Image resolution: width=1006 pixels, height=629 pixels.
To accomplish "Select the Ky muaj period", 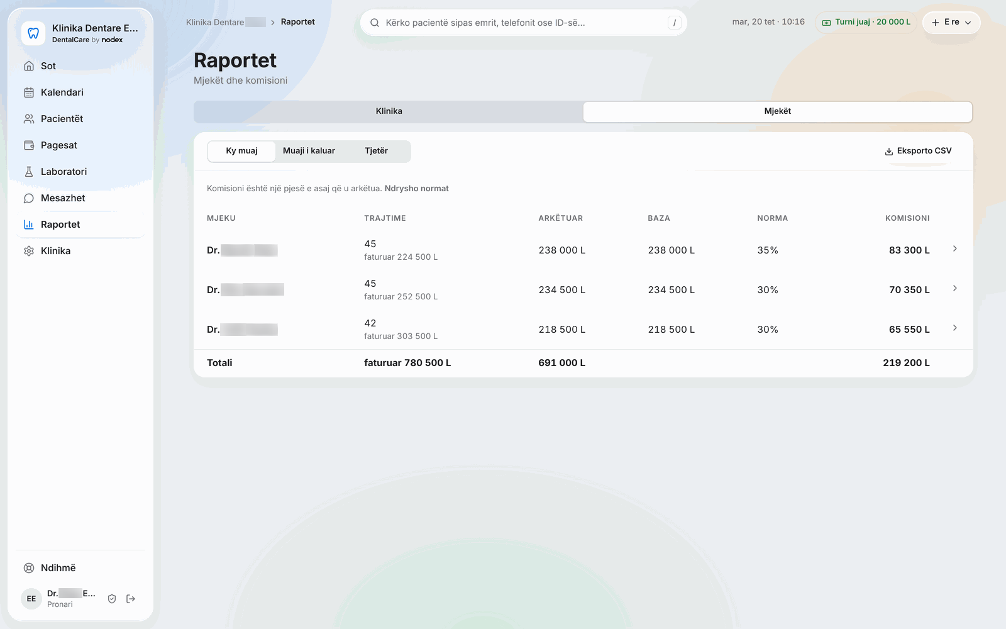I will tap(241, 151).
